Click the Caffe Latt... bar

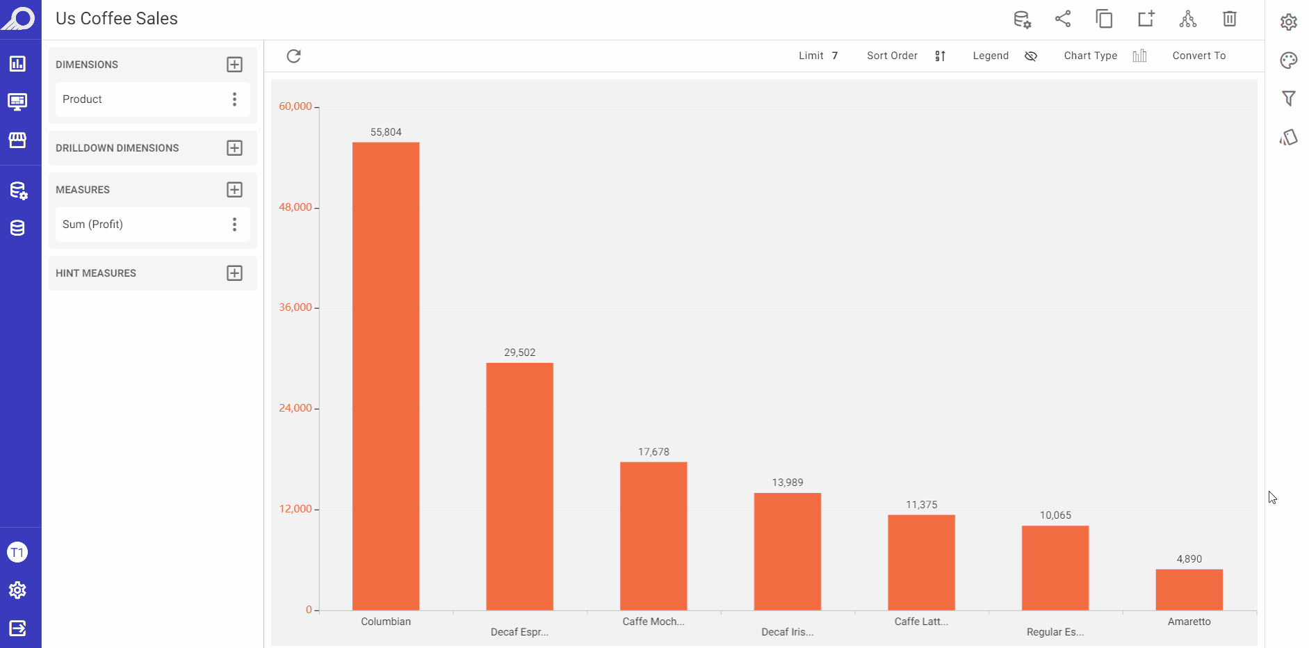click(922, 562)
